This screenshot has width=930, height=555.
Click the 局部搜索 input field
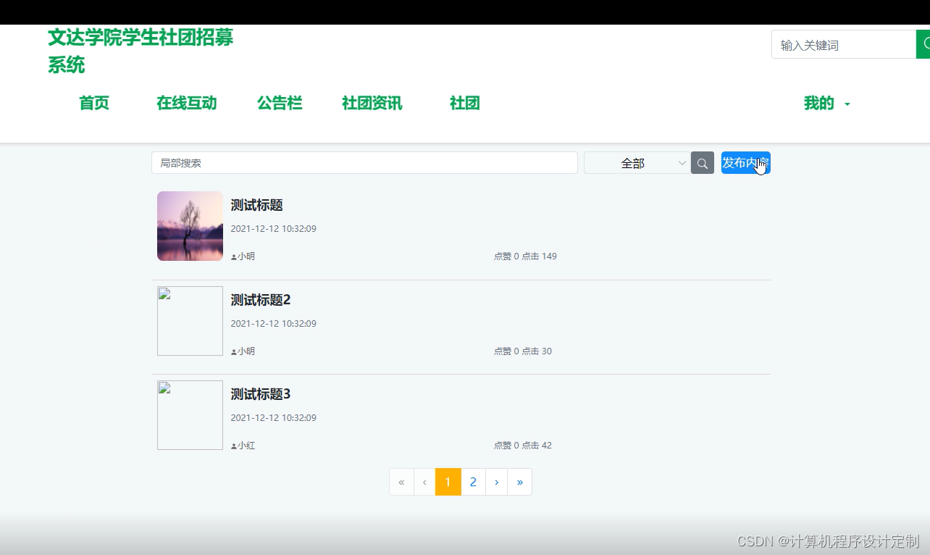pyautogui.click(x=364, y=163)
